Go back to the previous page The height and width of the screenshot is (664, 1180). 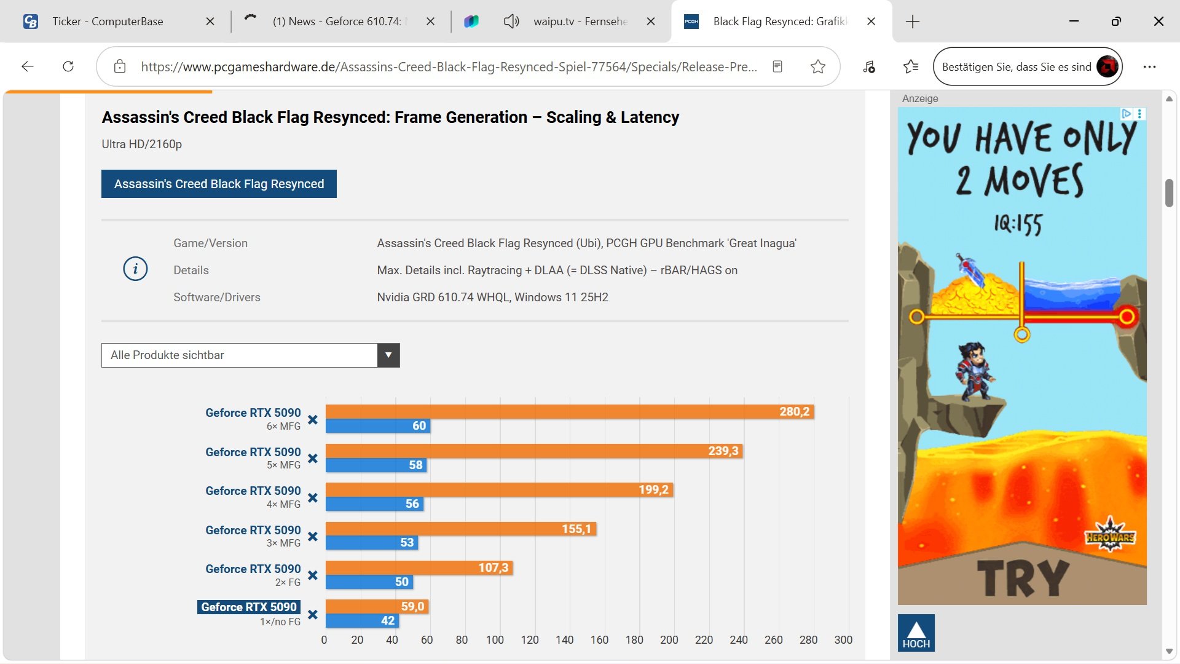[28, 66]
